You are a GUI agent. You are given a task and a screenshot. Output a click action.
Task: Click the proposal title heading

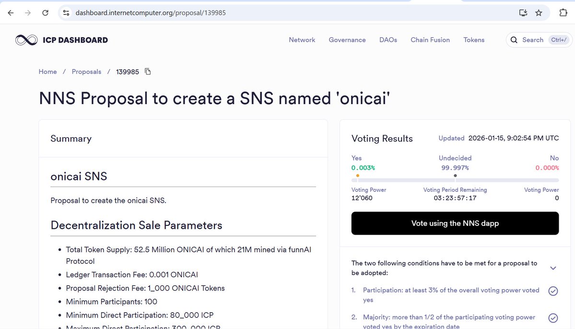tap(214, 98)
